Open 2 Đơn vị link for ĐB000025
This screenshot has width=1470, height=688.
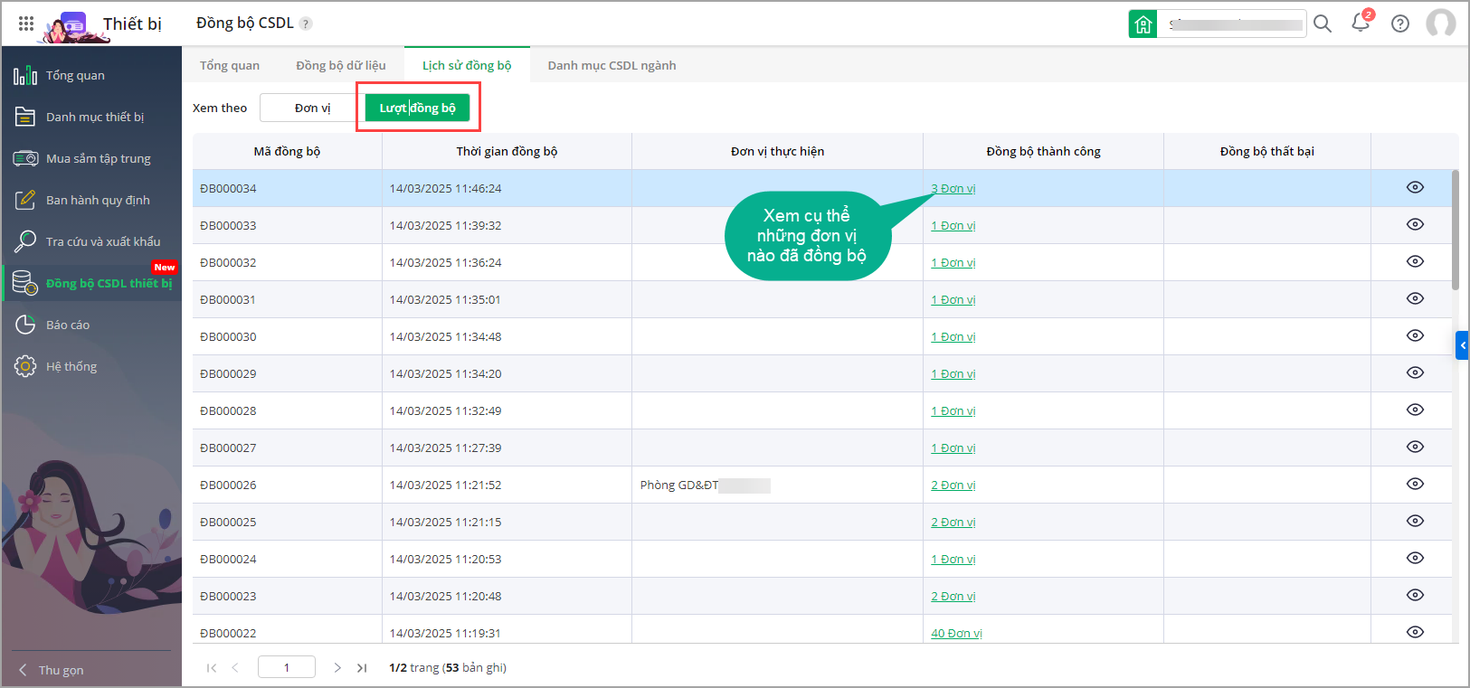[x=953, y=522]
